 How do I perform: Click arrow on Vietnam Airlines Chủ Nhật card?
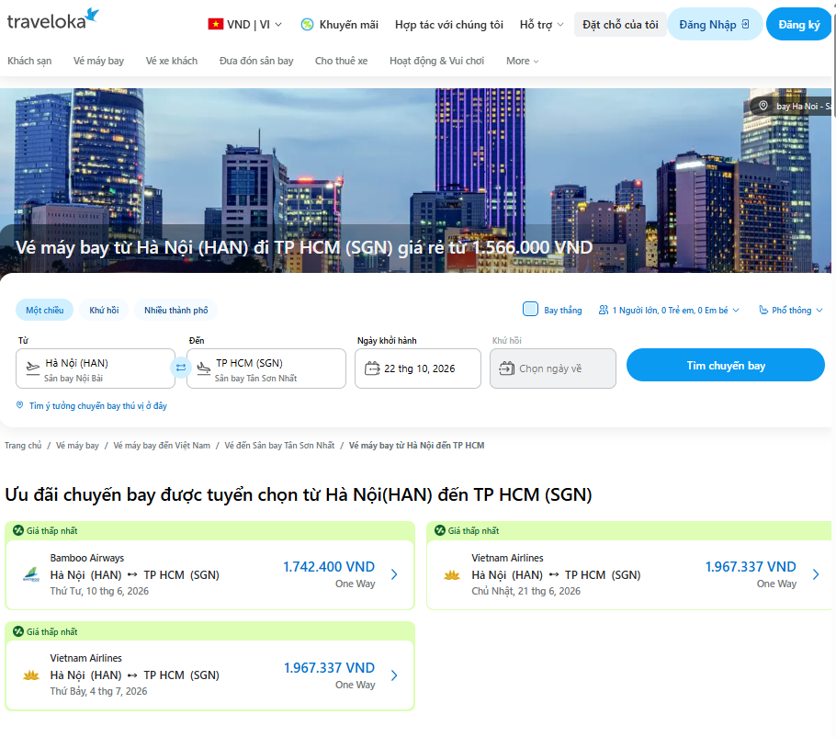[x=816, y=574]
